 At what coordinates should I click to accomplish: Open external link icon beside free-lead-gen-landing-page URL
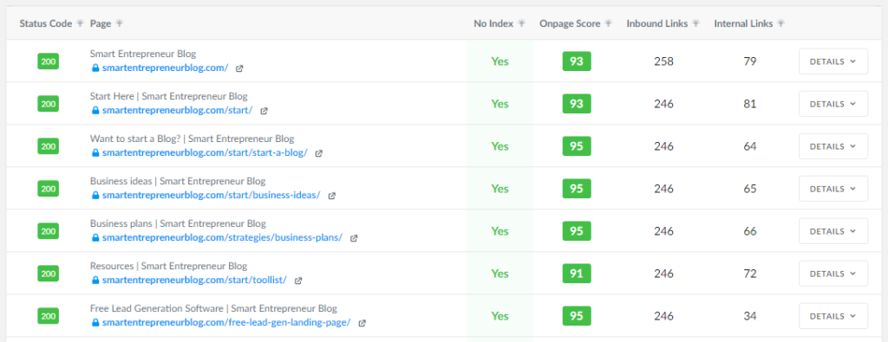362,323
